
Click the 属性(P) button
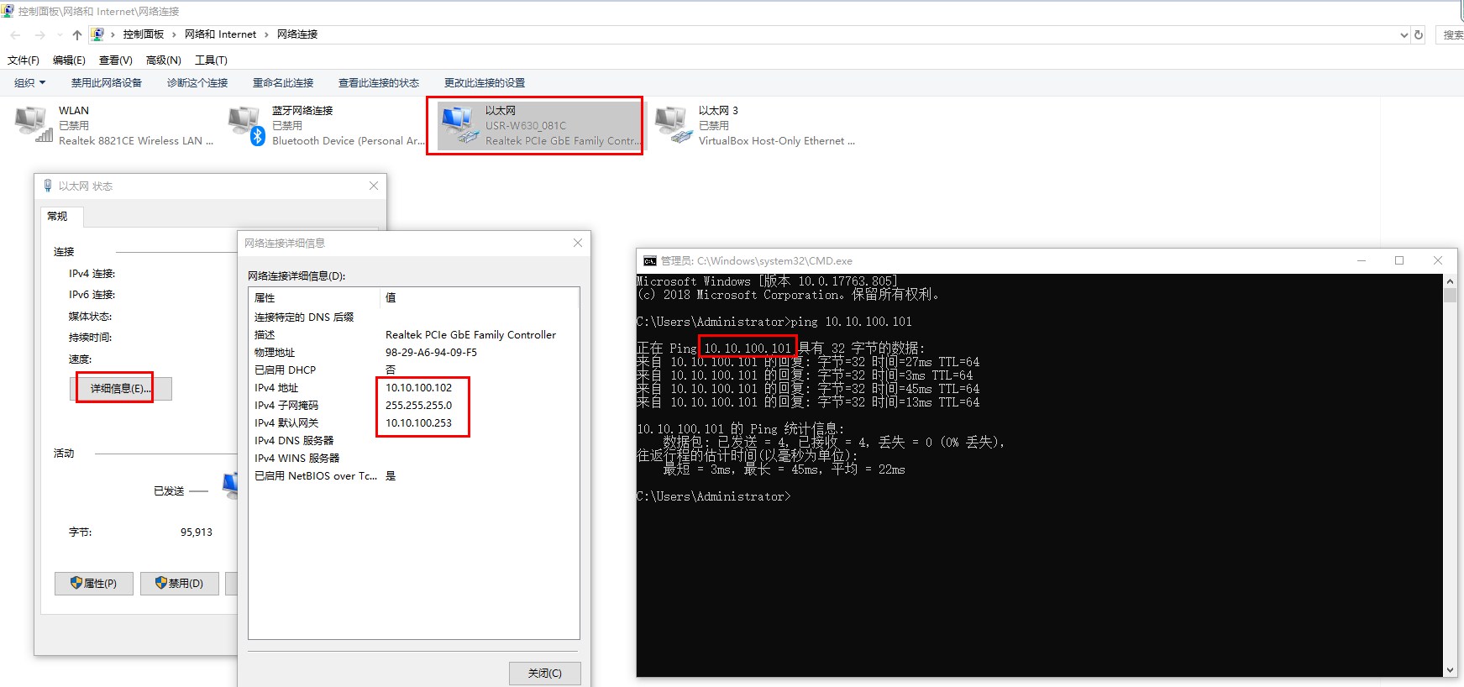point(94,584)
